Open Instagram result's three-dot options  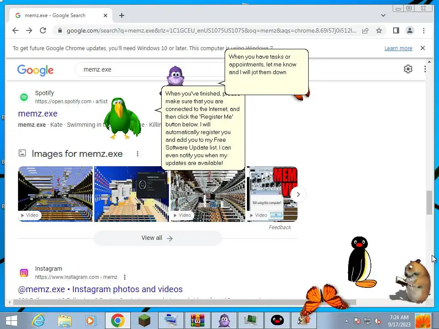pyautogui.click(x=125, y=277)
